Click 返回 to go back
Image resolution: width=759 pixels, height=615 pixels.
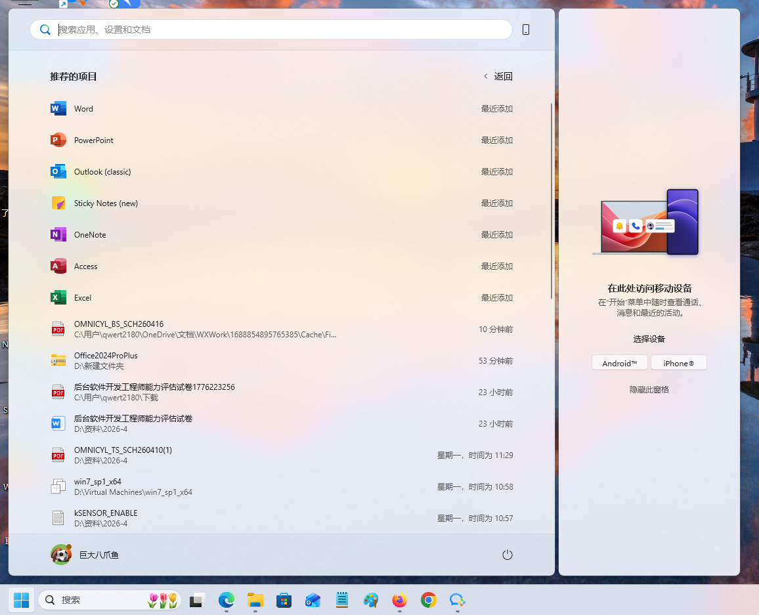pos(498,76)
